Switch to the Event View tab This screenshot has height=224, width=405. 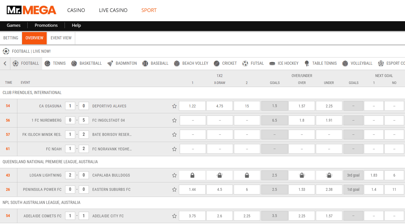coord(61,38)
